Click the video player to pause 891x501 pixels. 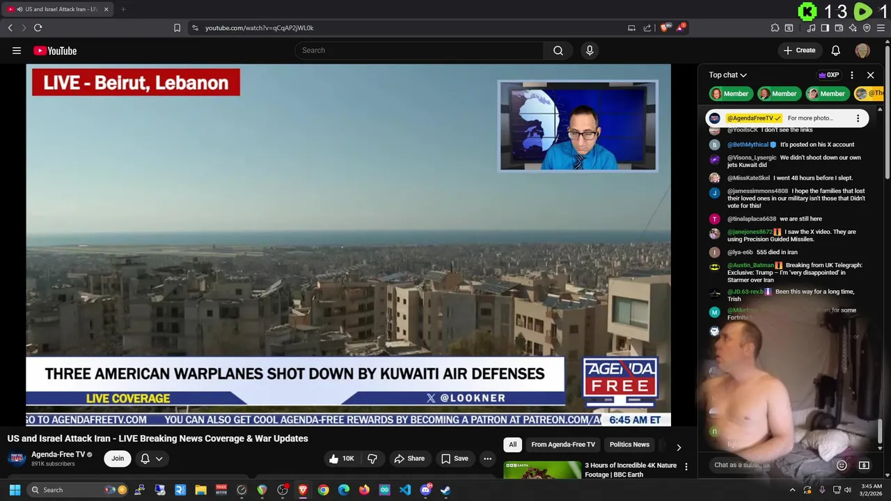(348, 245)
